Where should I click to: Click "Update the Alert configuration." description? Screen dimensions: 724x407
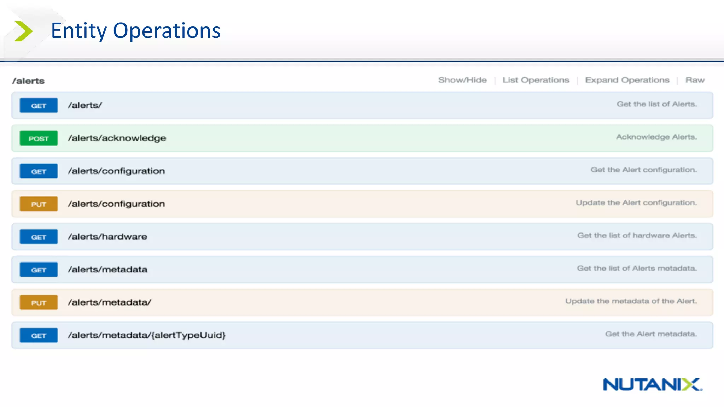click(636, 203)
